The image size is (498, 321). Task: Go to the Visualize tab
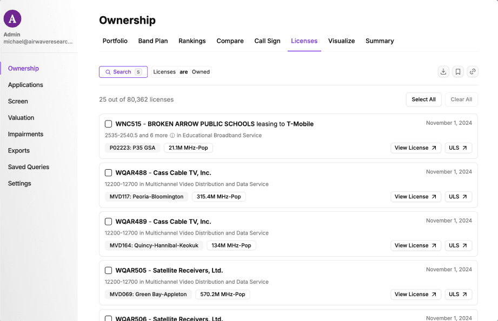[341, 41]
